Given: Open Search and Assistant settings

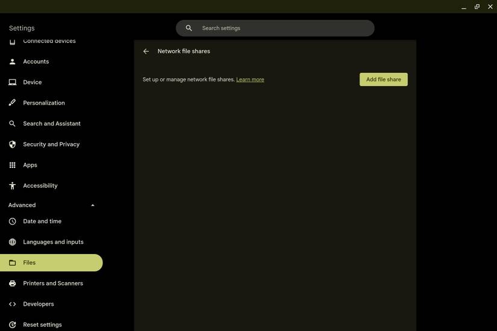Looking at the screenshot, I should coord(52,123).
